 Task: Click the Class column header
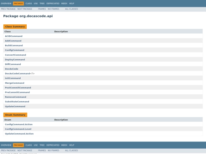8,32
